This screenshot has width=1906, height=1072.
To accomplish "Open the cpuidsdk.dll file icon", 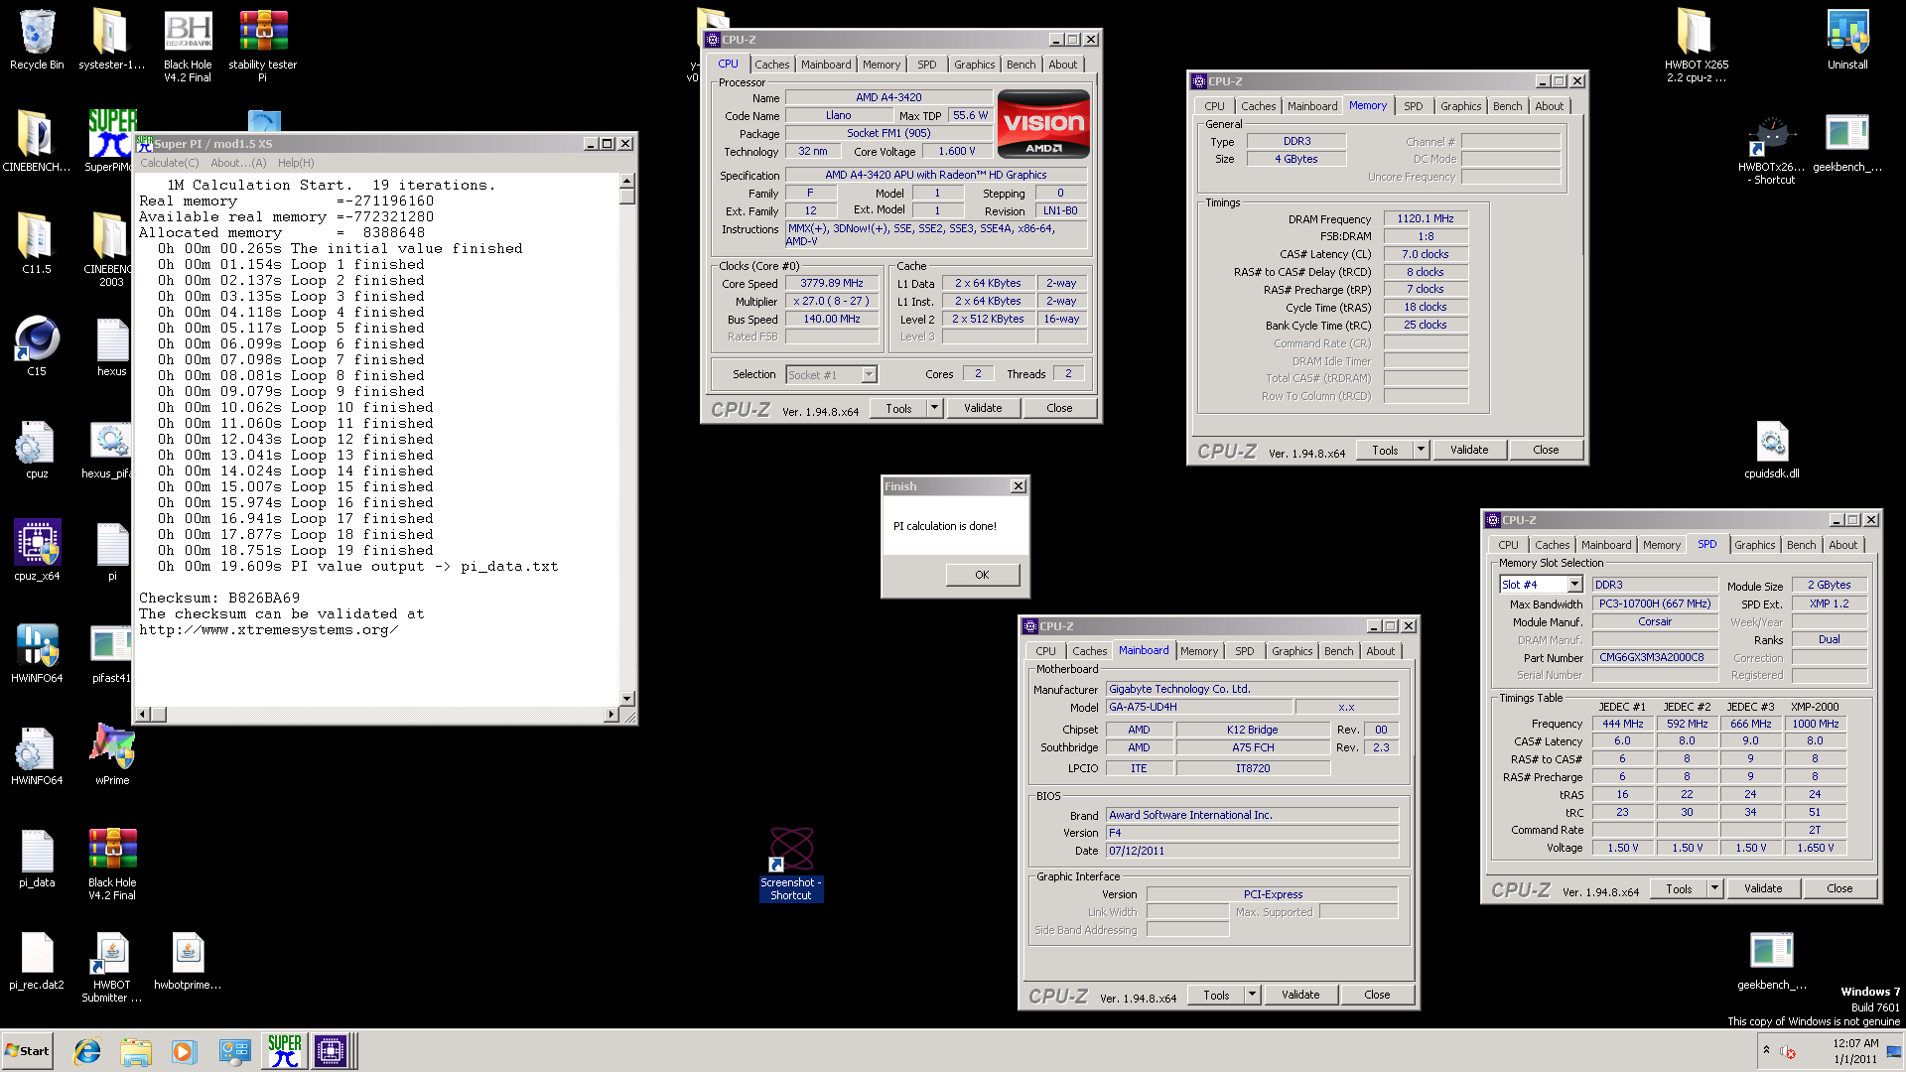I will point(1772,449).
